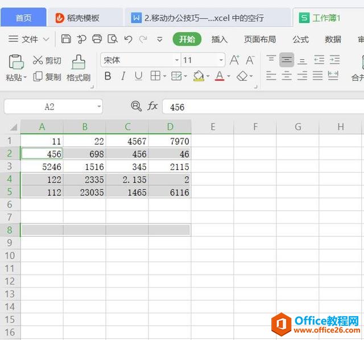Open the 文件 menu dropdown arrow
The height and width of the screenshot is (340, 364).
point(46,39)
